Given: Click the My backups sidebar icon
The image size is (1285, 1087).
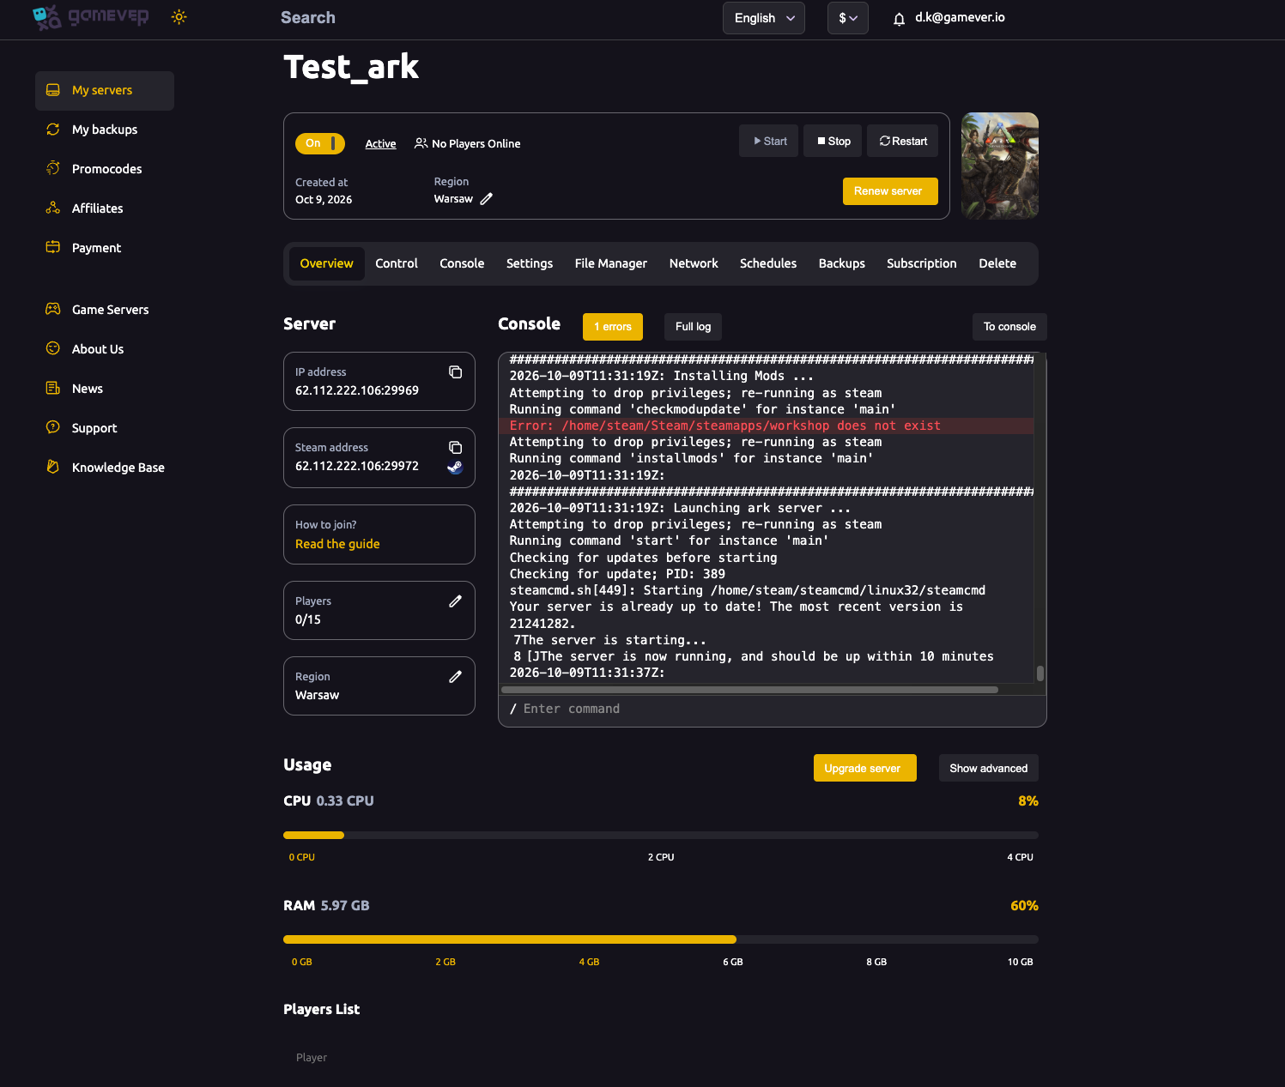Looking at the screenshot, I should tap(53, 130).
